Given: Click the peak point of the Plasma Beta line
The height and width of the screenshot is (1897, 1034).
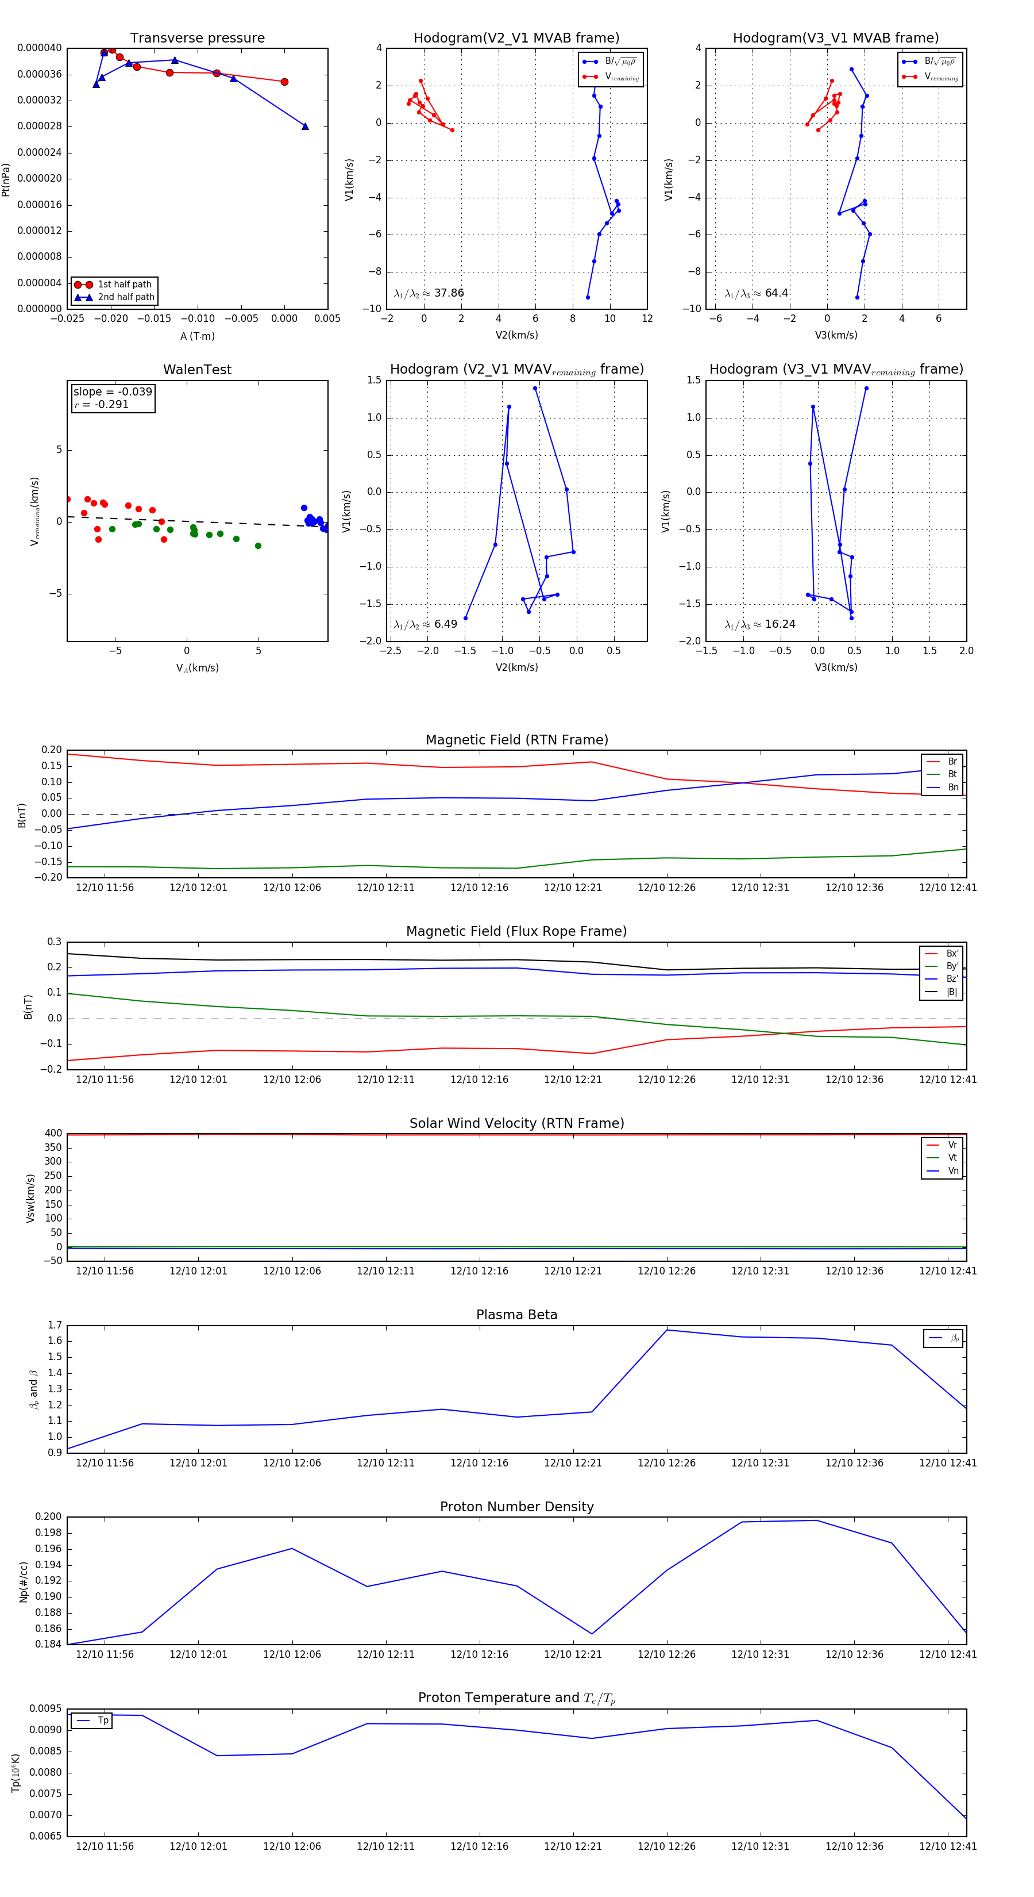Looking at the screenshot, I should click(668, 1330).
